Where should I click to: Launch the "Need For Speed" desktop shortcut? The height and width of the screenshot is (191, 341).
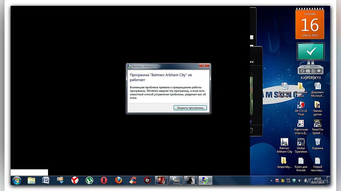pyautogui.click(x=317, y=127)
